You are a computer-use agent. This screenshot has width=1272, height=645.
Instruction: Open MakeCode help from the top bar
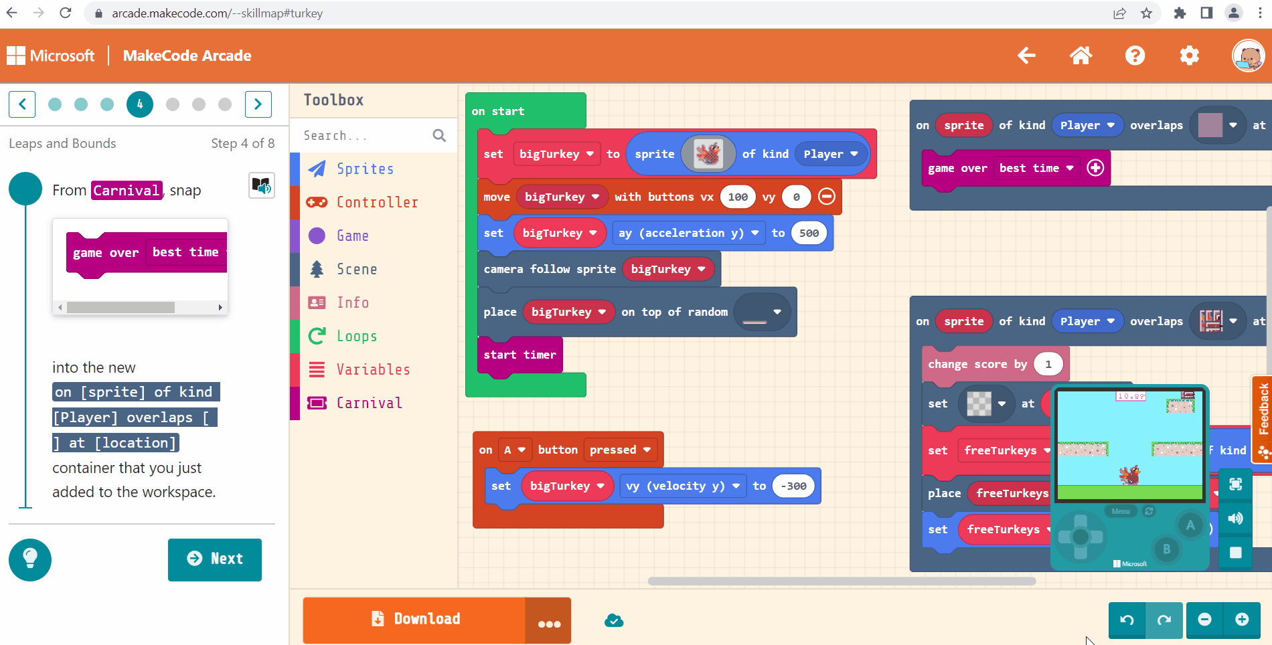[x=1135, y=56]
